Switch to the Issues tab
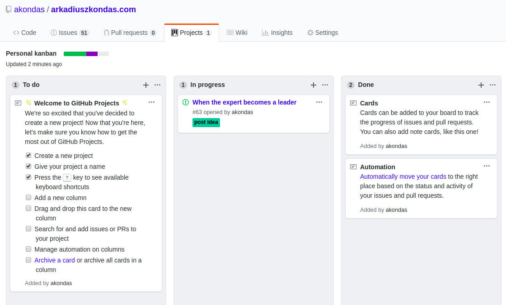Image resolution: width=506 pixels, height=305 pixels. [70, 33]
